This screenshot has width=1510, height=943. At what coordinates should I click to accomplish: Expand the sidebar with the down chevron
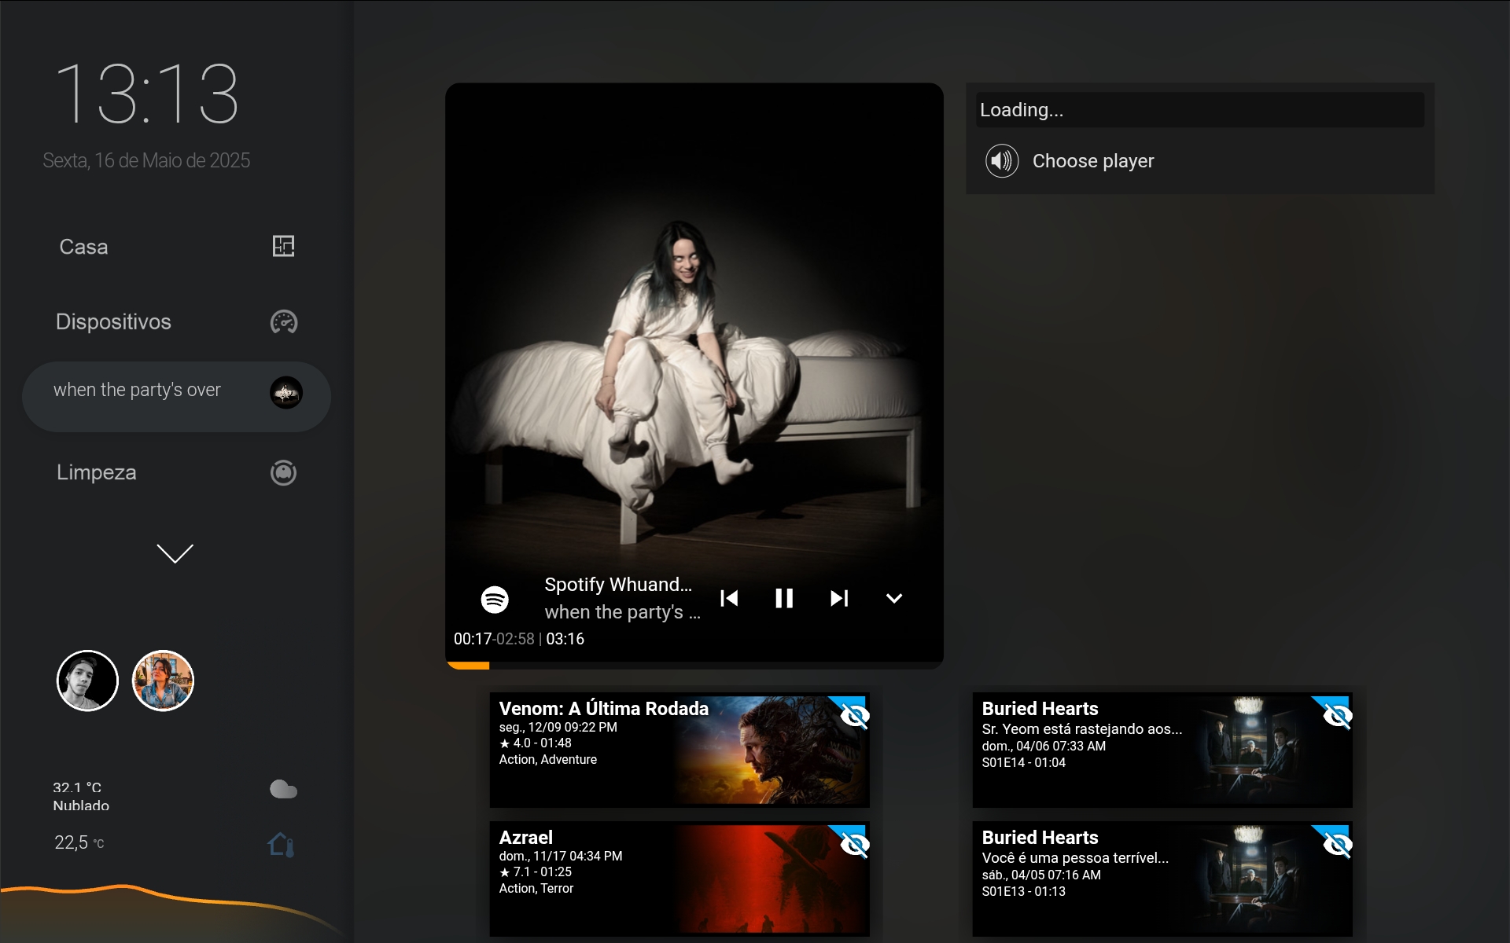(175, 553)
